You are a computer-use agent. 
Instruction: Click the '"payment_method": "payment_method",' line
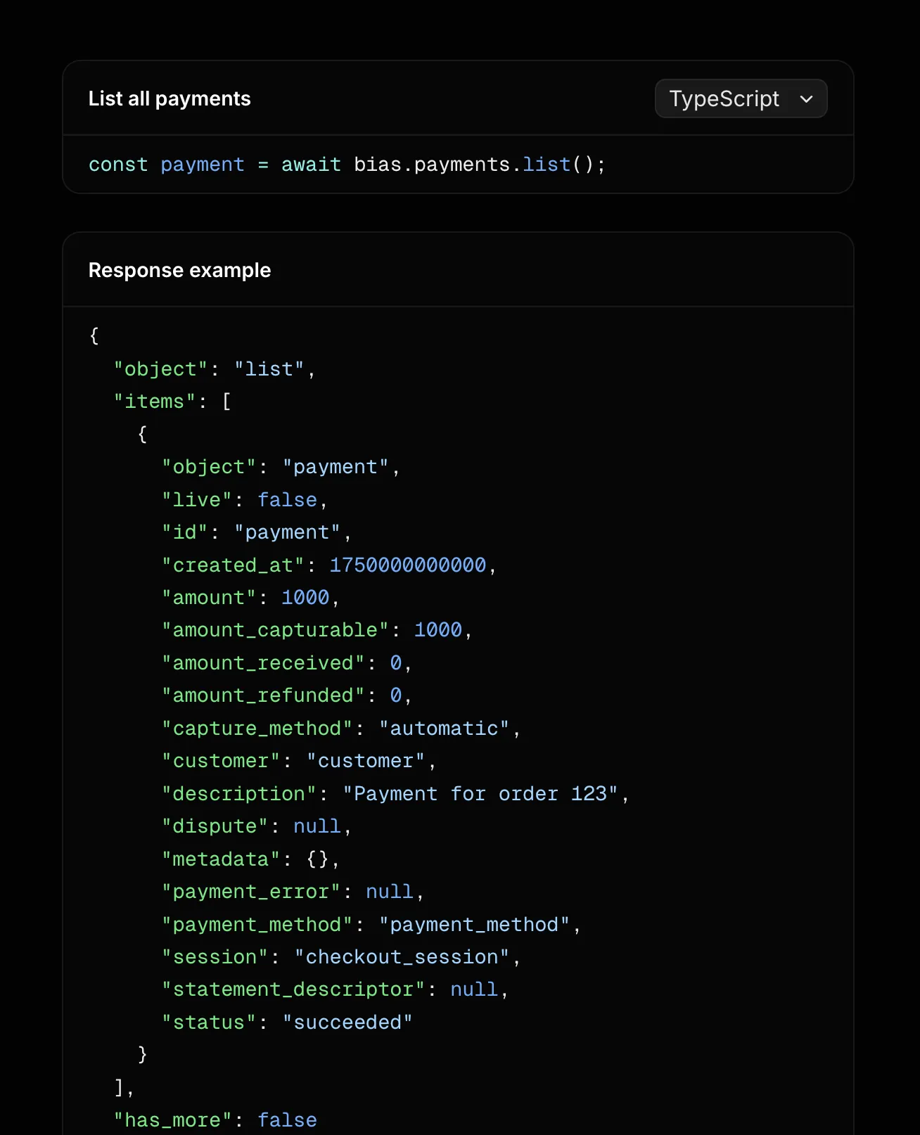coord(371,924)
